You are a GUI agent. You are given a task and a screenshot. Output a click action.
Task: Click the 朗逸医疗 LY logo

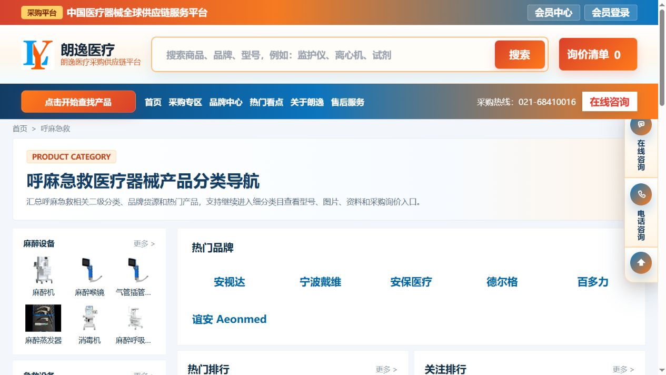(x=37, y=55)
